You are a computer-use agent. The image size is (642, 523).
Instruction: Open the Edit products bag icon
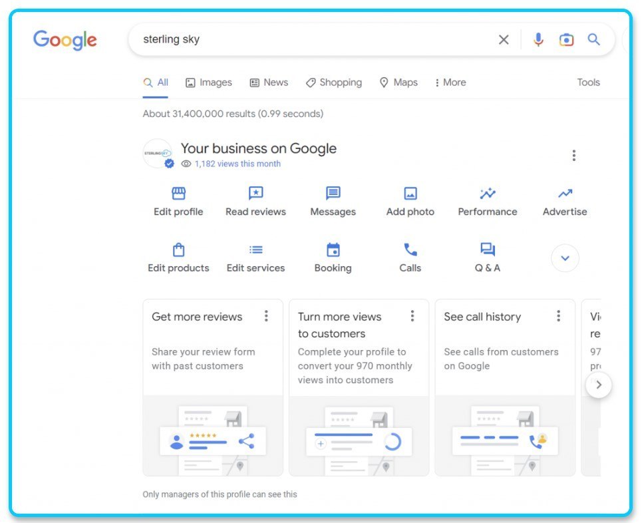[x=178, y=250]
